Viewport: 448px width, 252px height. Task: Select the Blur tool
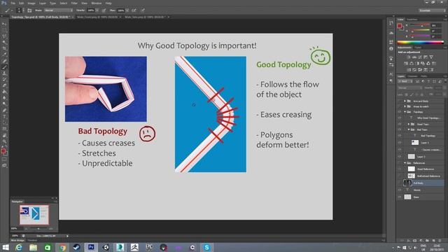4,98
